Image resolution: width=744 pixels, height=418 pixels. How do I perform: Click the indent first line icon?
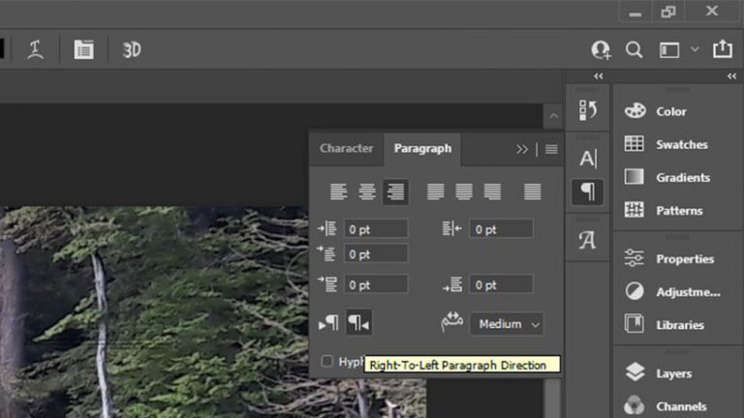click(x=327, y=254)
